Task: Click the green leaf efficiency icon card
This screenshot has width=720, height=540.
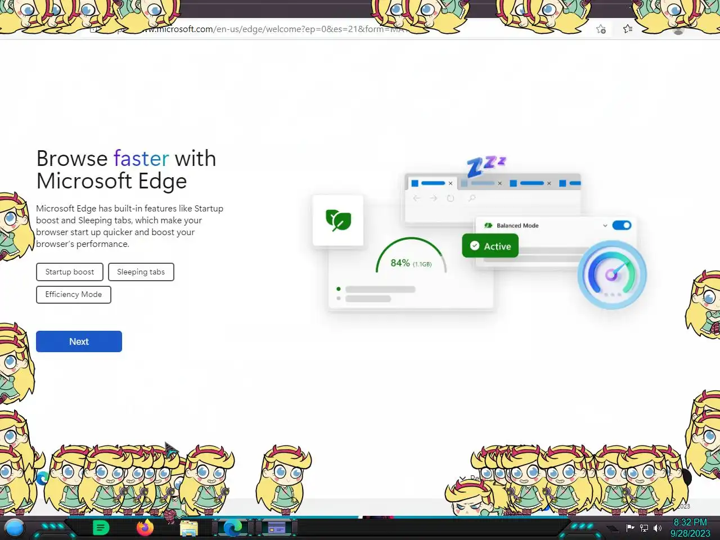Action: 338,220
